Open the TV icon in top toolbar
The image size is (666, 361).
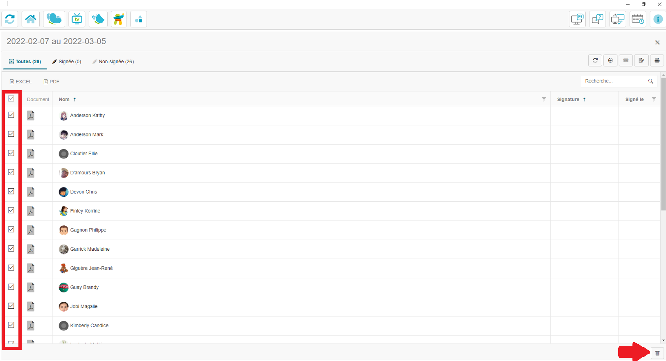(x=77, y=19)
